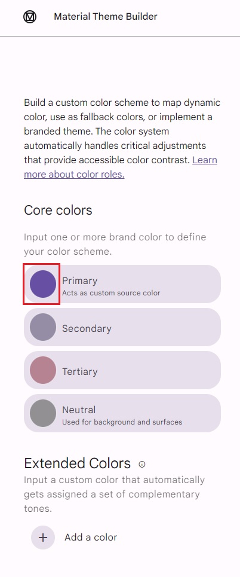The height and width of the screenshot is (577, 240).
Task: Click the Material Theme Builder title
Action: [x=106, y=17]
